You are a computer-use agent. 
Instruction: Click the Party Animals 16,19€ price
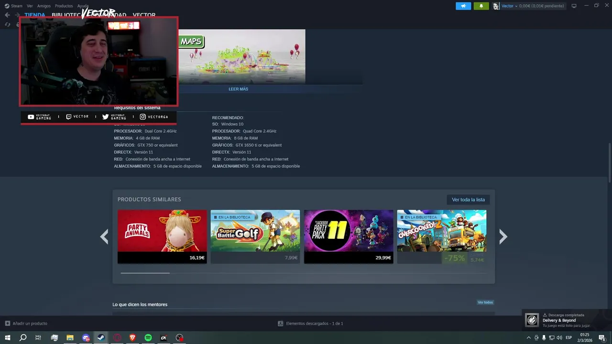pos(197,258)
